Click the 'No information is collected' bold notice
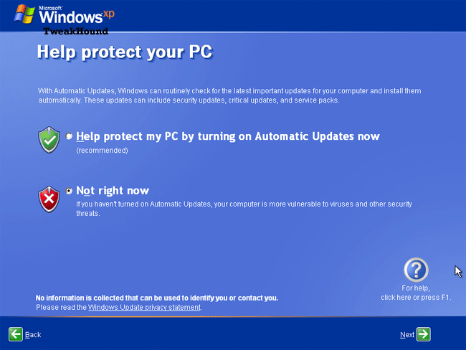The width and height of the screenshot is (466, 350). [157, 298]
